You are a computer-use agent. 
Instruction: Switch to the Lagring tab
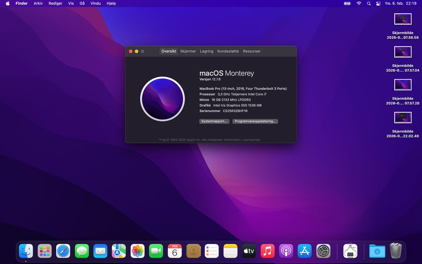(x=207, y=51)
